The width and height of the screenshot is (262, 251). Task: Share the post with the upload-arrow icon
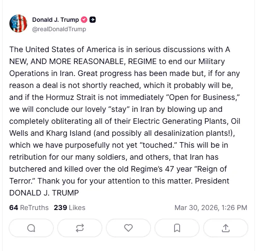226,228
